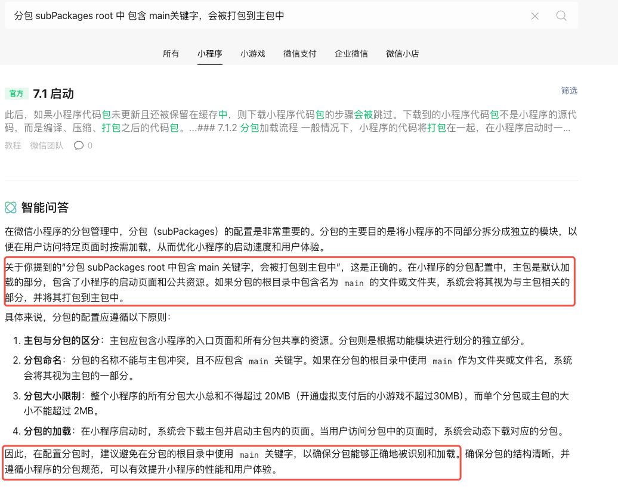The image size is (618, 493).
Task: Click the inline code main before 的文件或文件夹
Action: pyautogui.click(x=354, y=283)
